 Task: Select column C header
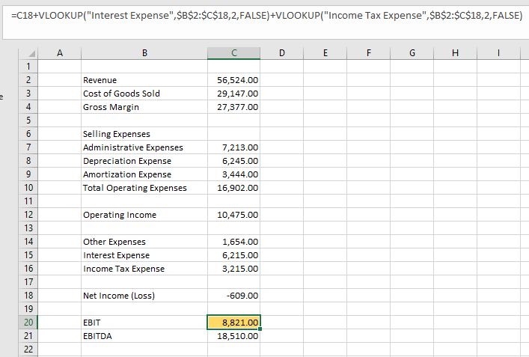click(x=233, y=53)
